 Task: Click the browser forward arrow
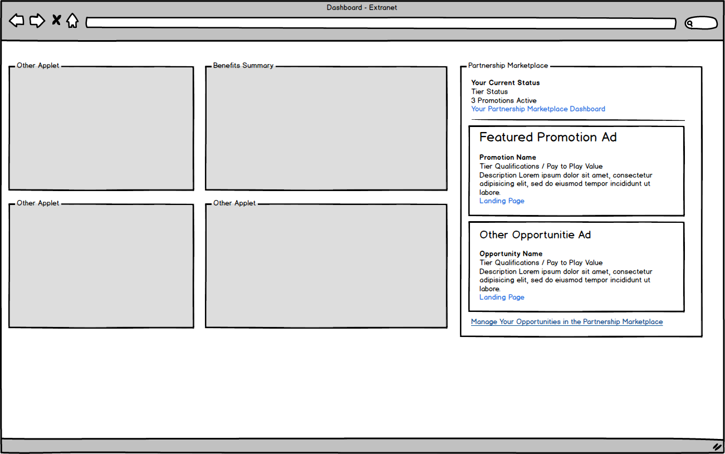point(37,21)
